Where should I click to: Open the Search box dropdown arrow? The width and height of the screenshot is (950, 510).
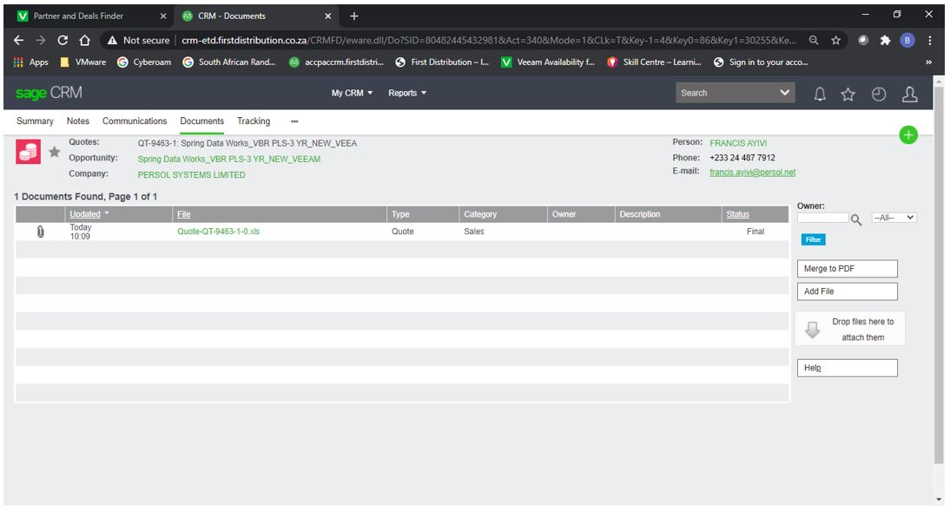[785, 93]
